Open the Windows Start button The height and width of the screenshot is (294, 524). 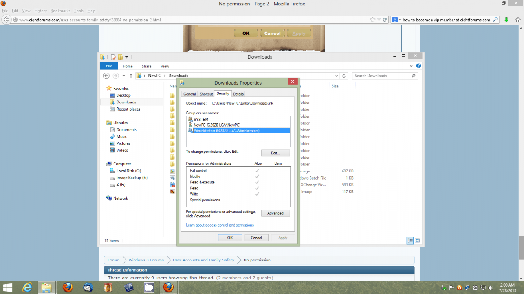[x=7, y=288]
